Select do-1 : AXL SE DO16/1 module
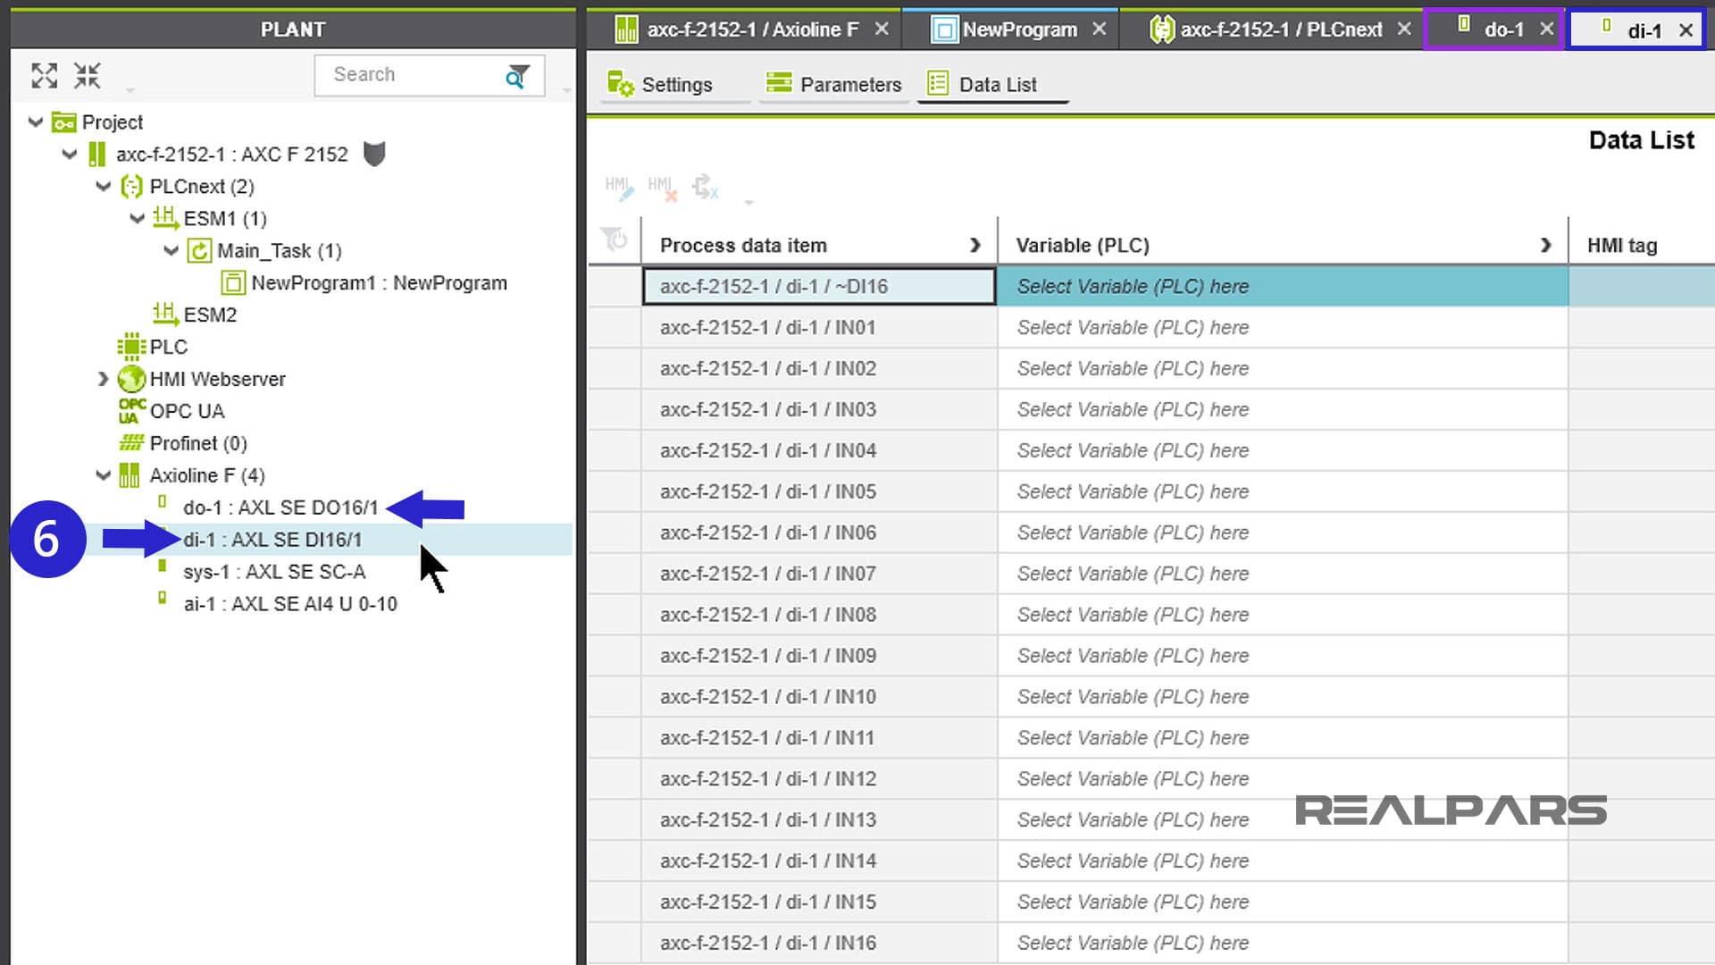 [280, 508]
